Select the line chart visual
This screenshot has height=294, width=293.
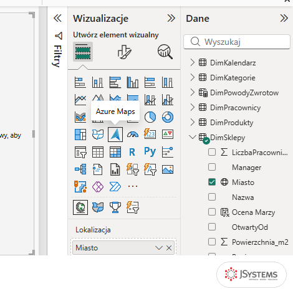coord(80,100)
